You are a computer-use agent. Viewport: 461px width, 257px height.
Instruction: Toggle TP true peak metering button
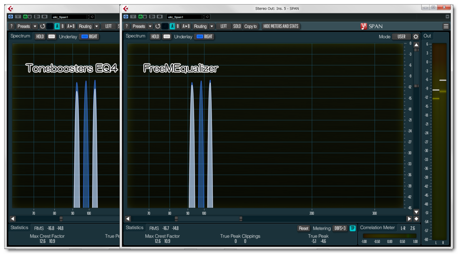coord(352,228)
